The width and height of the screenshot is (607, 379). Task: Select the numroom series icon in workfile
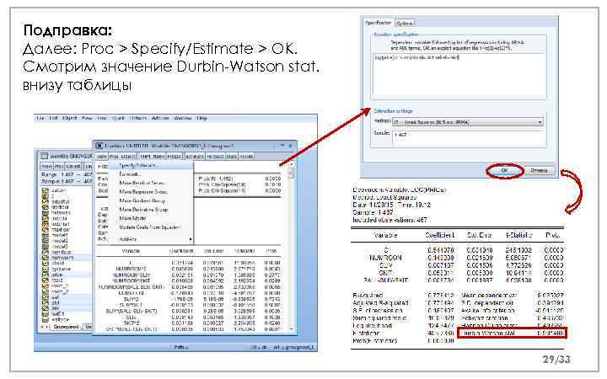[x=45, y=258]
